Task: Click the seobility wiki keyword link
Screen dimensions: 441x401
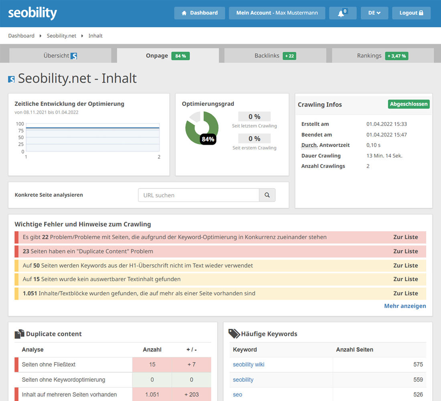Action: [x=249, y=365]
